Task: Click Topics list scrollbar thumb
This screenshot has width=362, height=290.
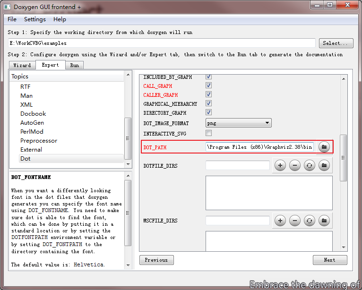Action: click(x=128, y=138)
